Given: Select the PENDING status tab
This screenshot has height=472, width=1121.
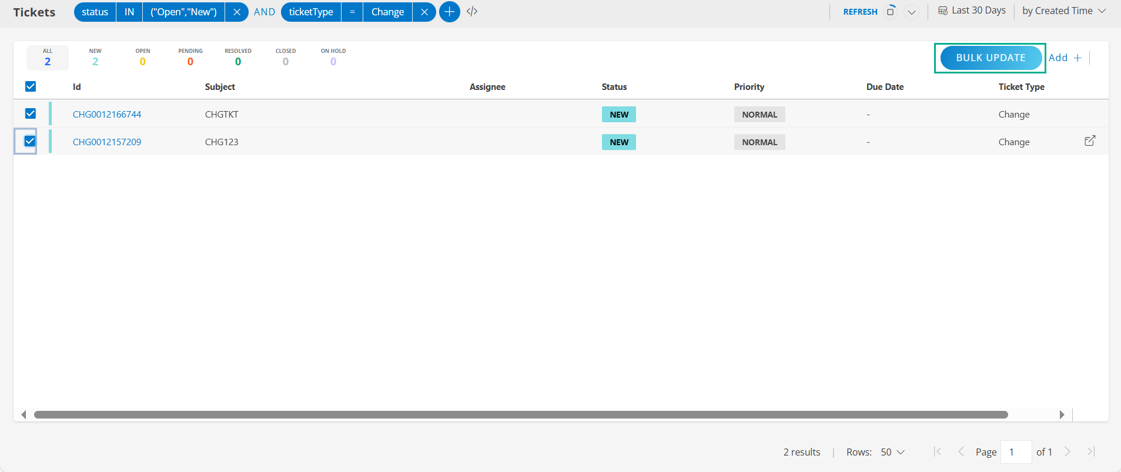Looking at the screenshot, I should (x=190, y=58).
